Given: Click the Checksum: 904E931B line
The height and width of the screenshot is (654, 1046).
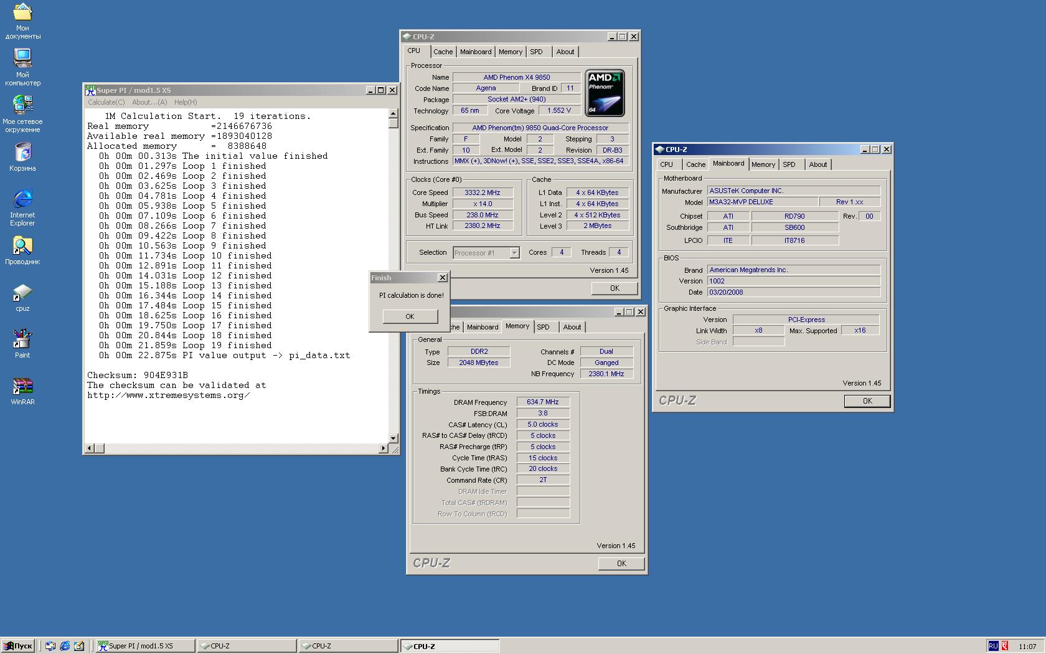Looking at the screenshot, I should tap(138, 376).
